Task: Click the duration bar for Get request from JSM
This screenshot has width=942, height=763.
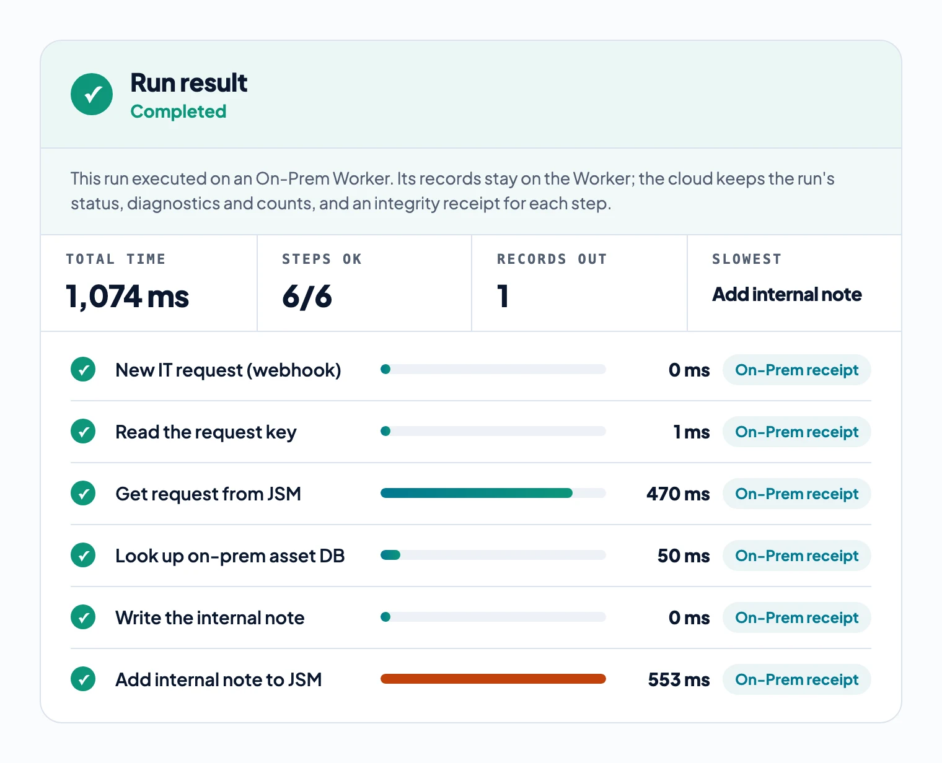Action: [493, 493]
